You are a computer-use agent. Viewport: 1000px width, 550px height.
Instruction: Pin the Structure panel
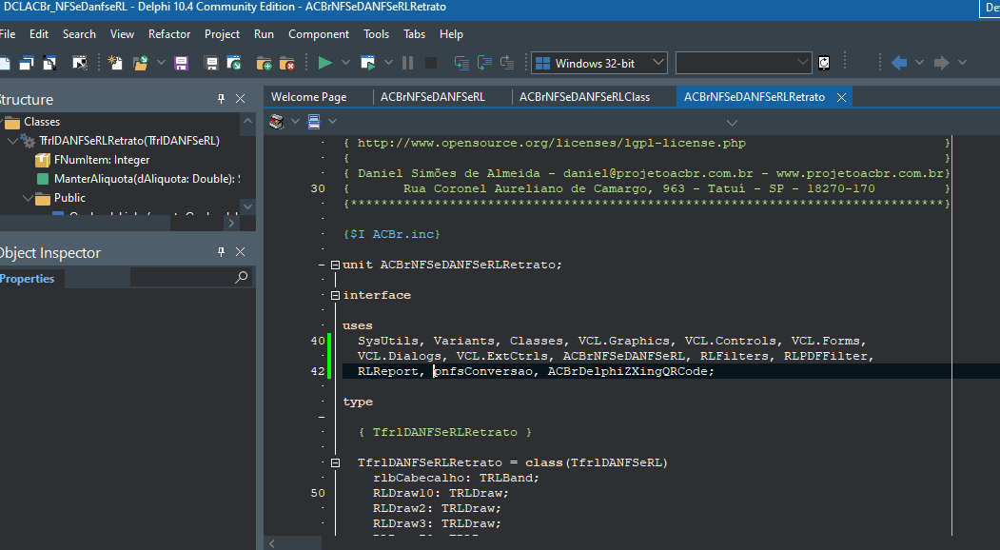click(221, 98)
